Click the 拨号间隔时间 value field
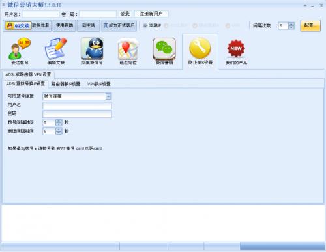This screenshot has height=252, width=326. [50, 122]
